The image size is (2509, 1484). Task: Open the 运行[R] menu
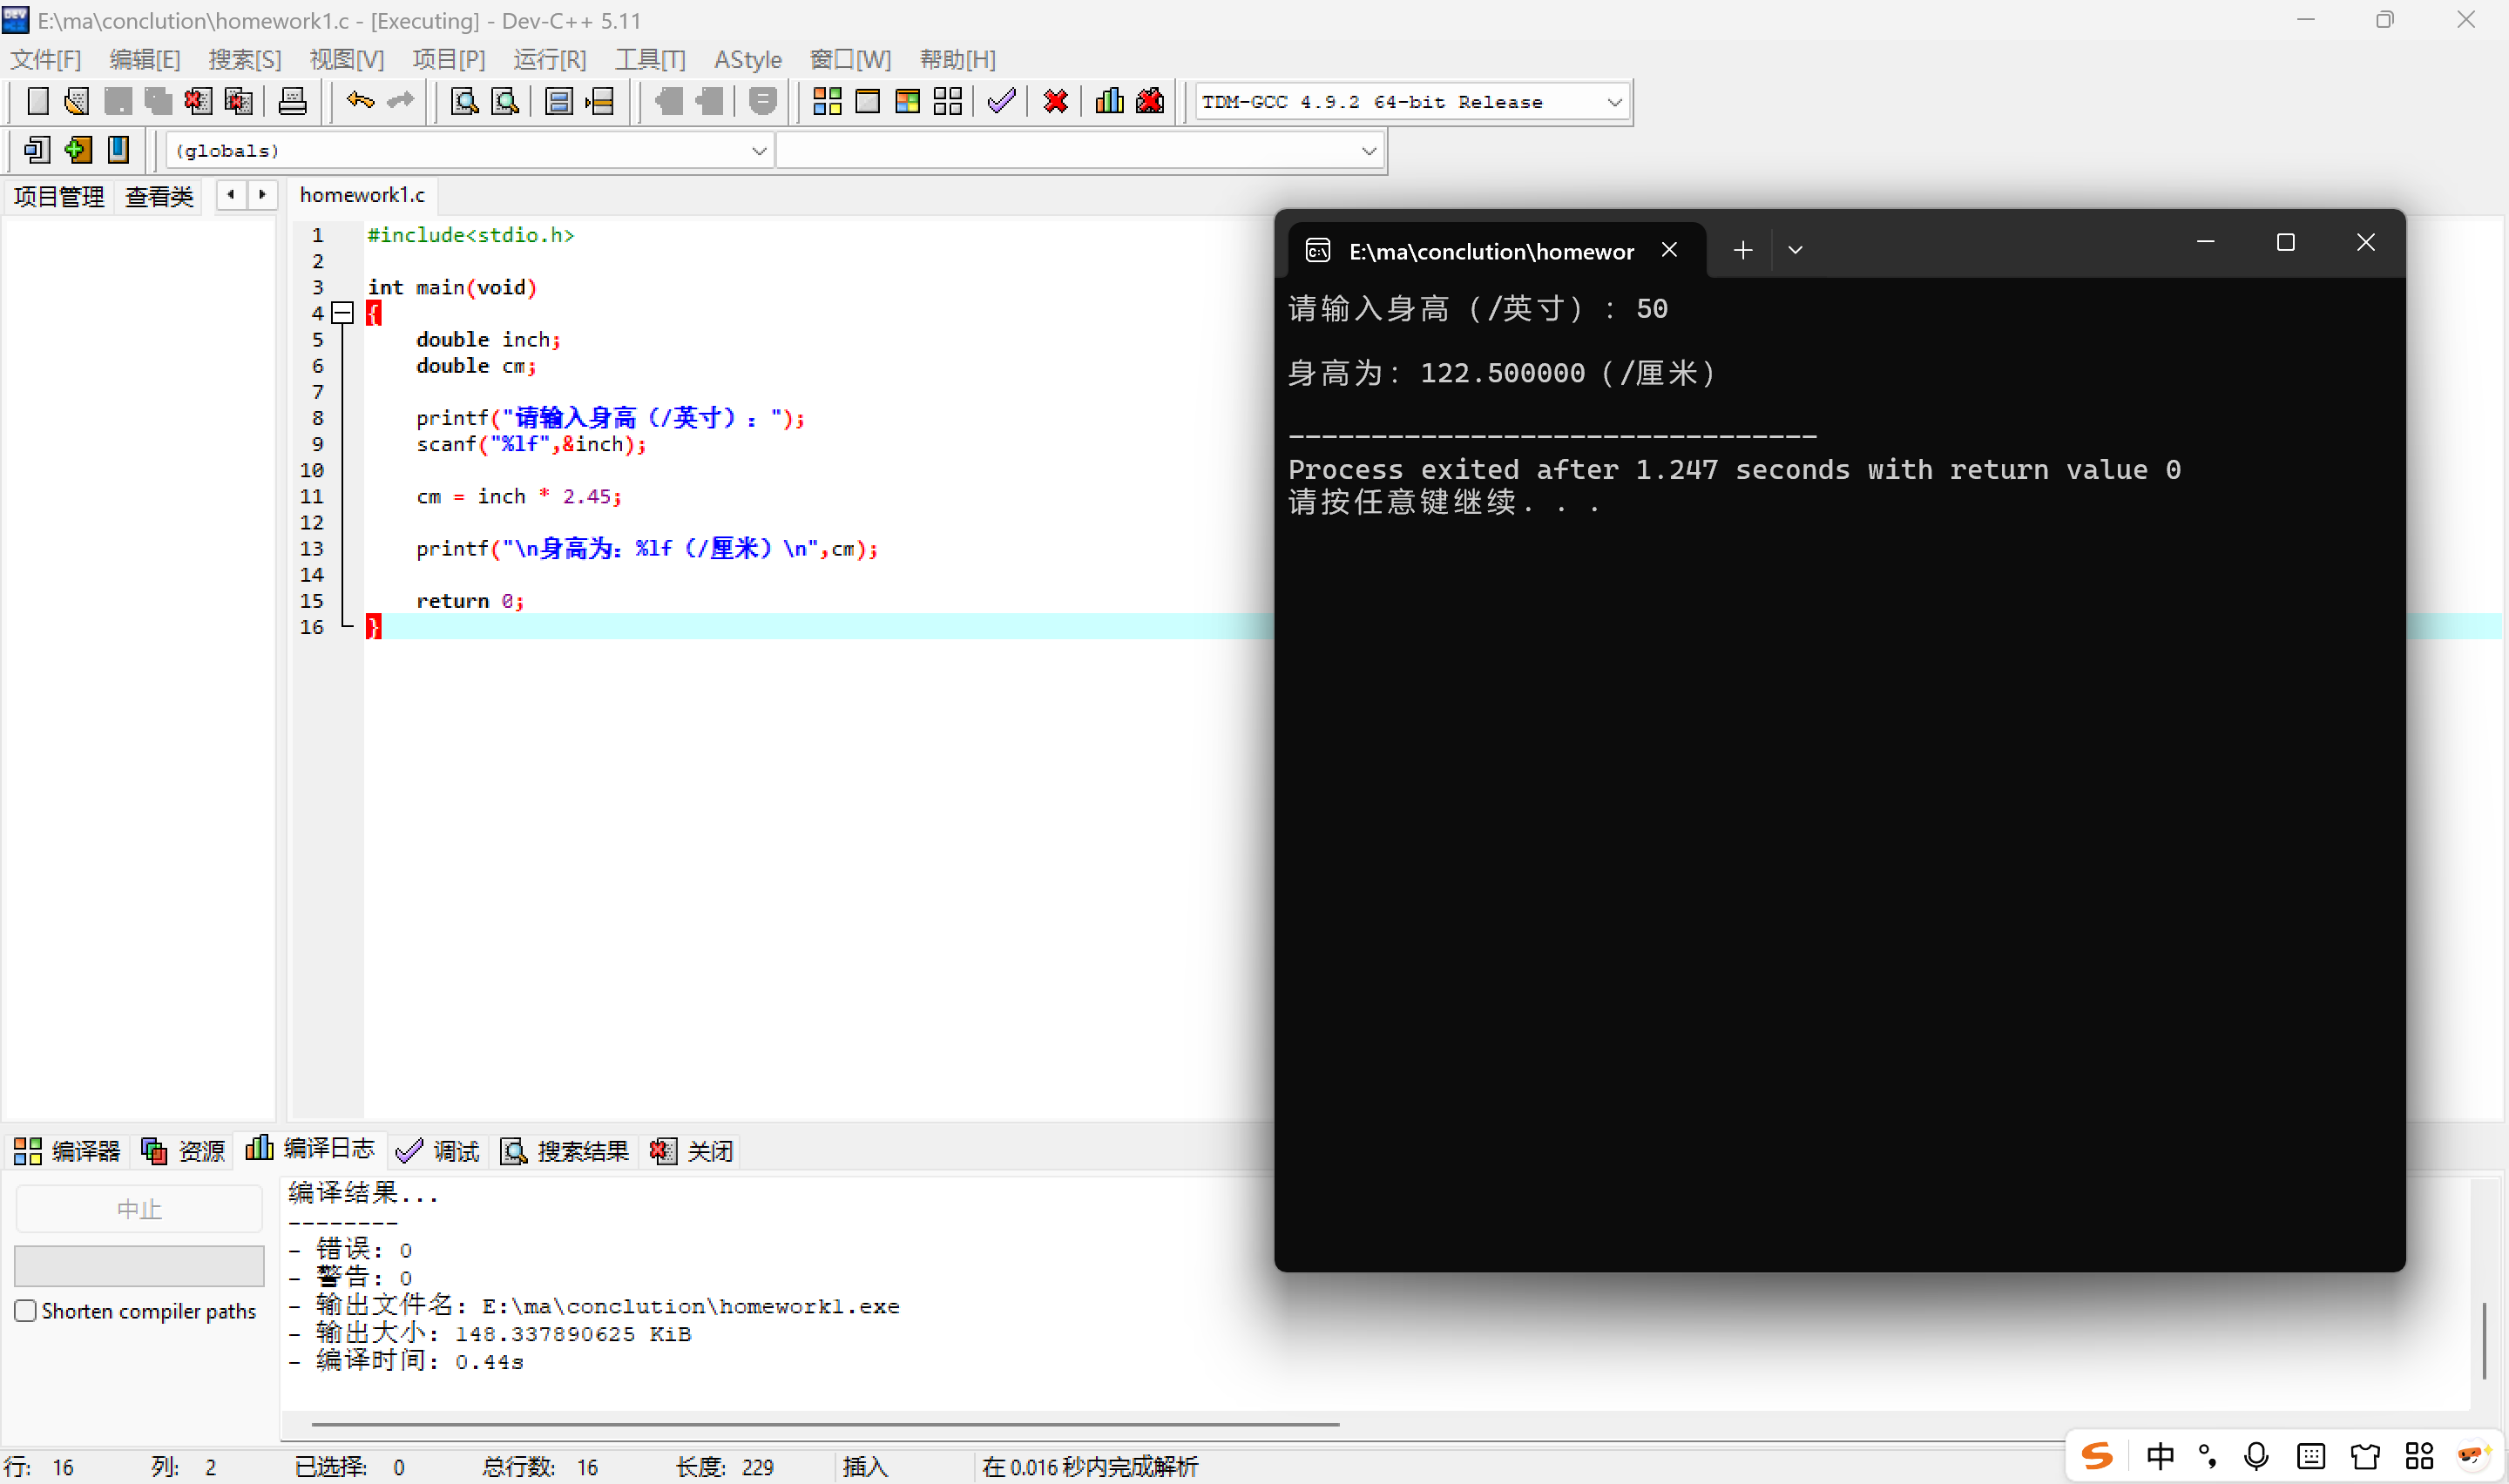pos(549,60)
